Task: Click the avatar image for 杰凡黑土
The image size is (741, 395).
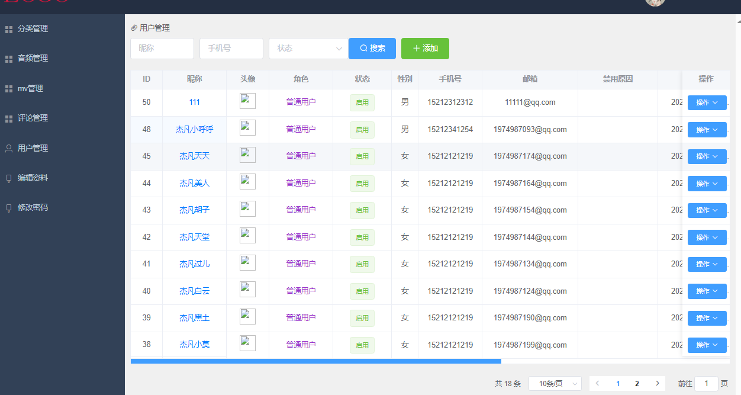Action: (247, 317)
